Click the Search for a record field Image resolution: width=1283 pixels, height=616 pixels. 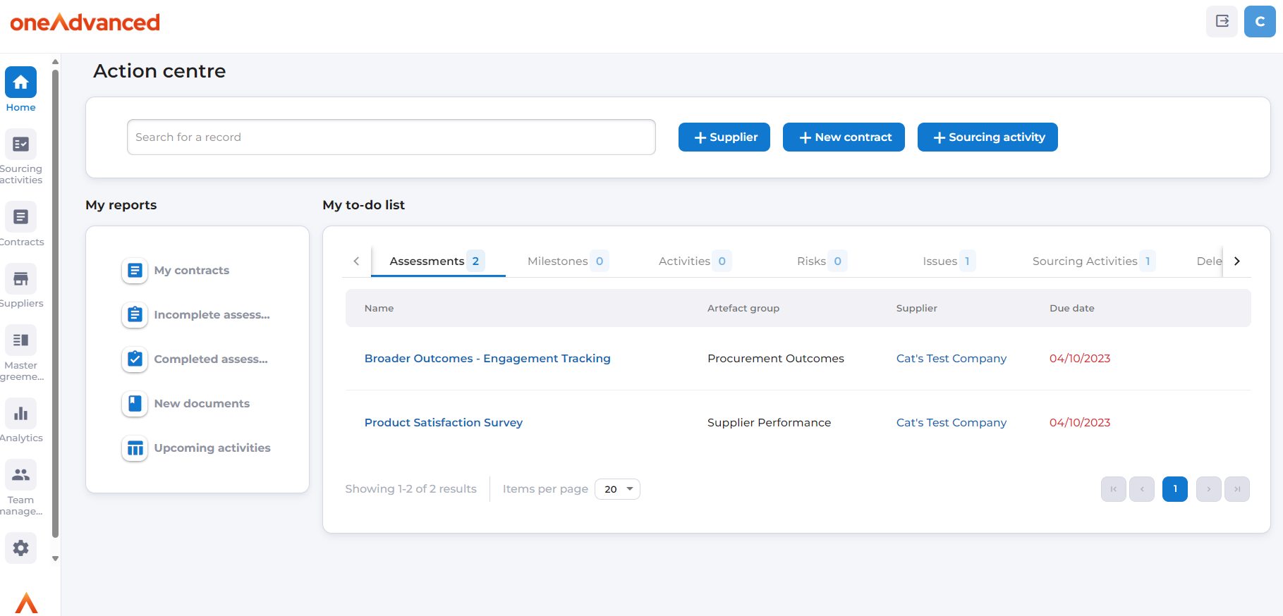point(391,137)
